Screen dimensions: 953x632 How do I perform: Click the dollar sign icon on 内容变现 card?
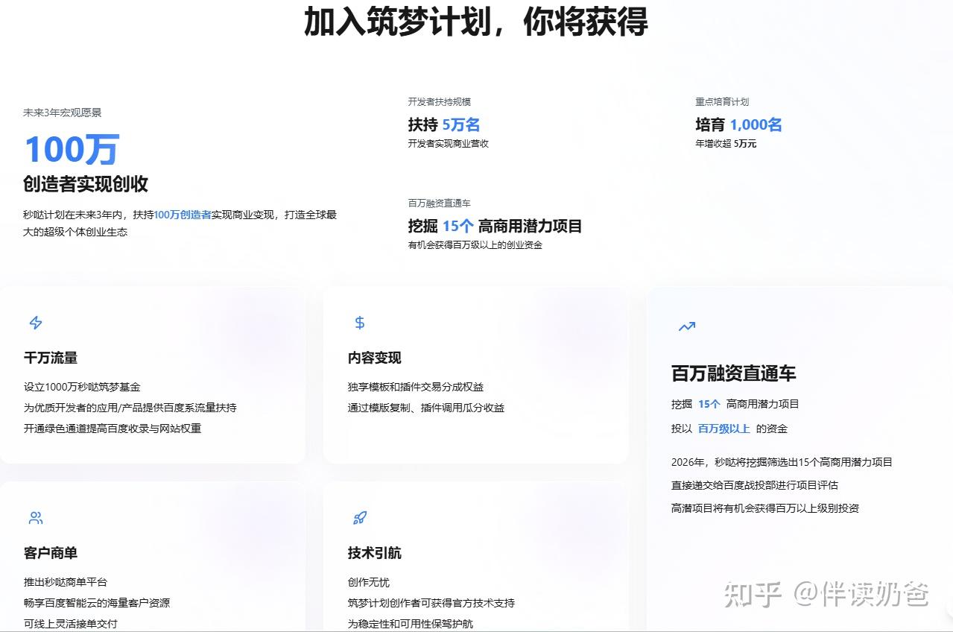[358, 322]
